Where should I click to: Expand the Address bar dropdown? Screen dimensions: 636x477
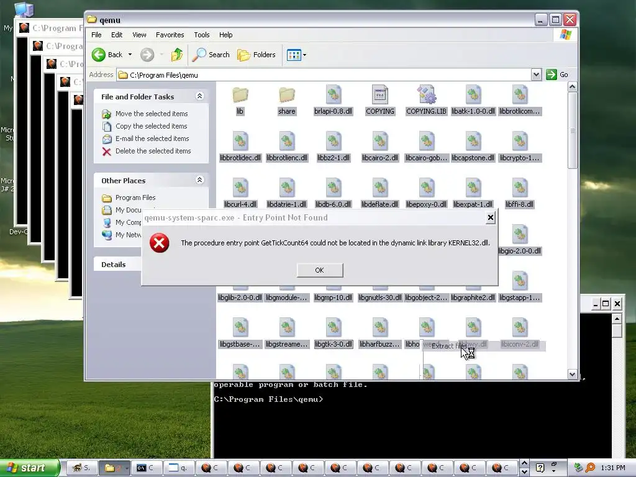536,75
